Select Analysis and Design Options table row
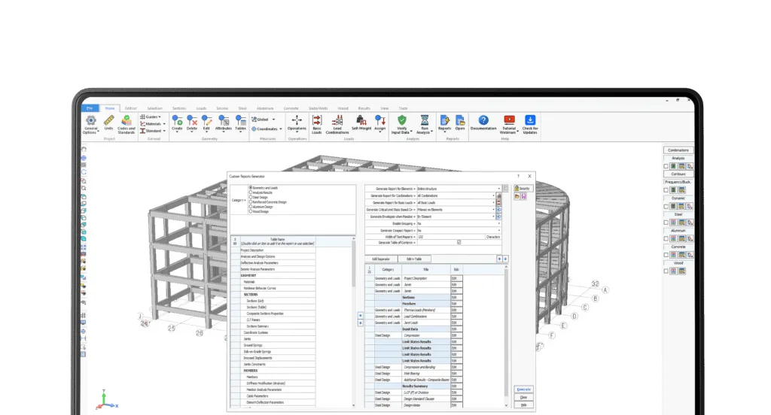The image size is (771, 415). (x=277, y=256)
